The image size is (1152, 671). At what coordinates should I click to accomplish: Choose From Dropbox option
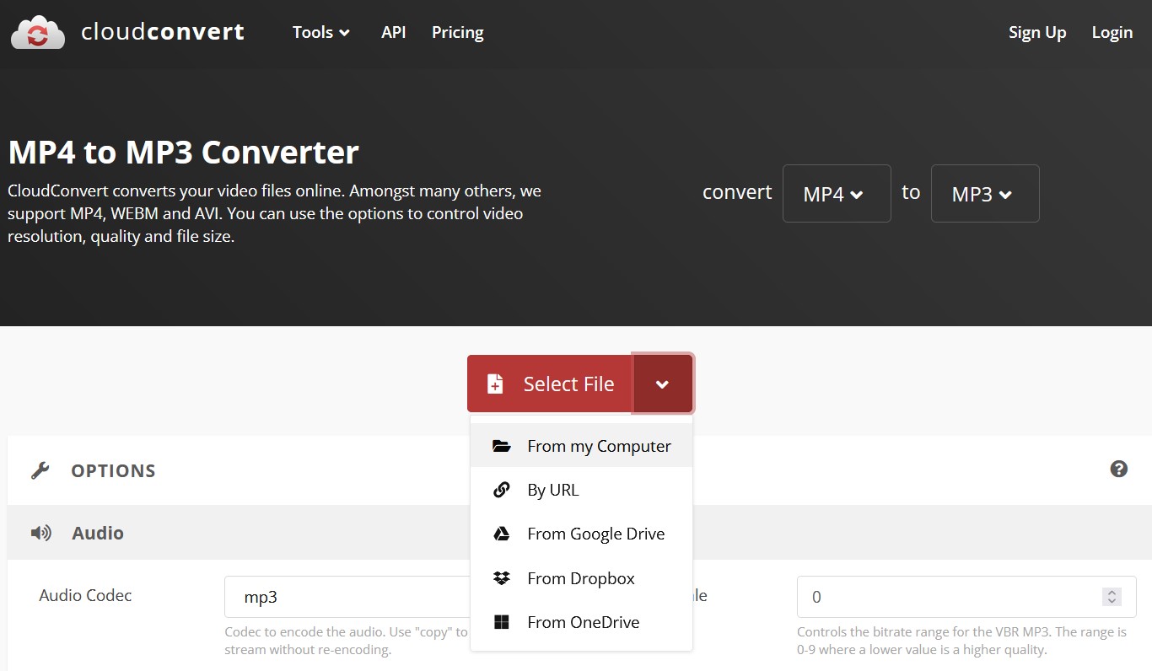(x=581, y=578)
